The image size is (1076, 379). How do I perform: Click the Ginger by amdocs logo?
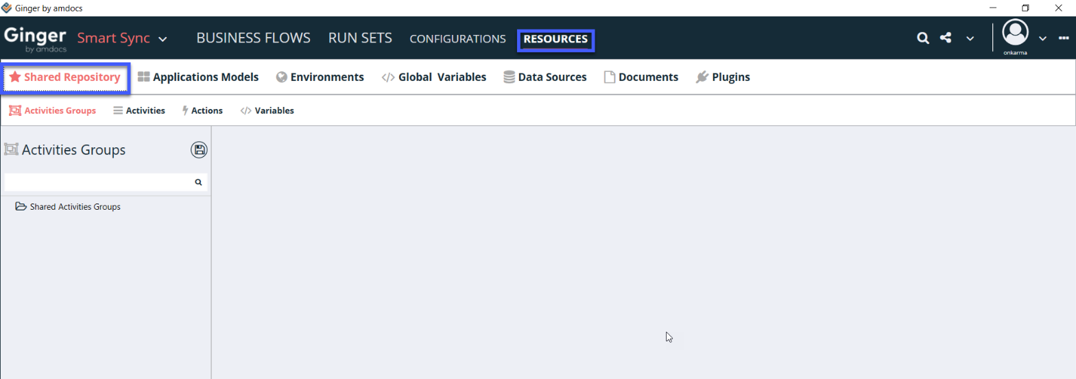[x=36, y=39]
